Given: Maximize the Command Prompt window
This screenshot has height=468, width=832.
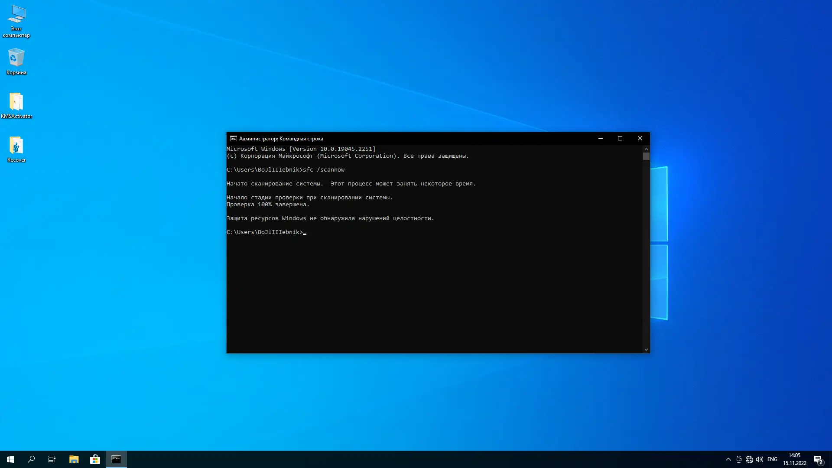Looking at the screenshot, I should tap(620, 139).
